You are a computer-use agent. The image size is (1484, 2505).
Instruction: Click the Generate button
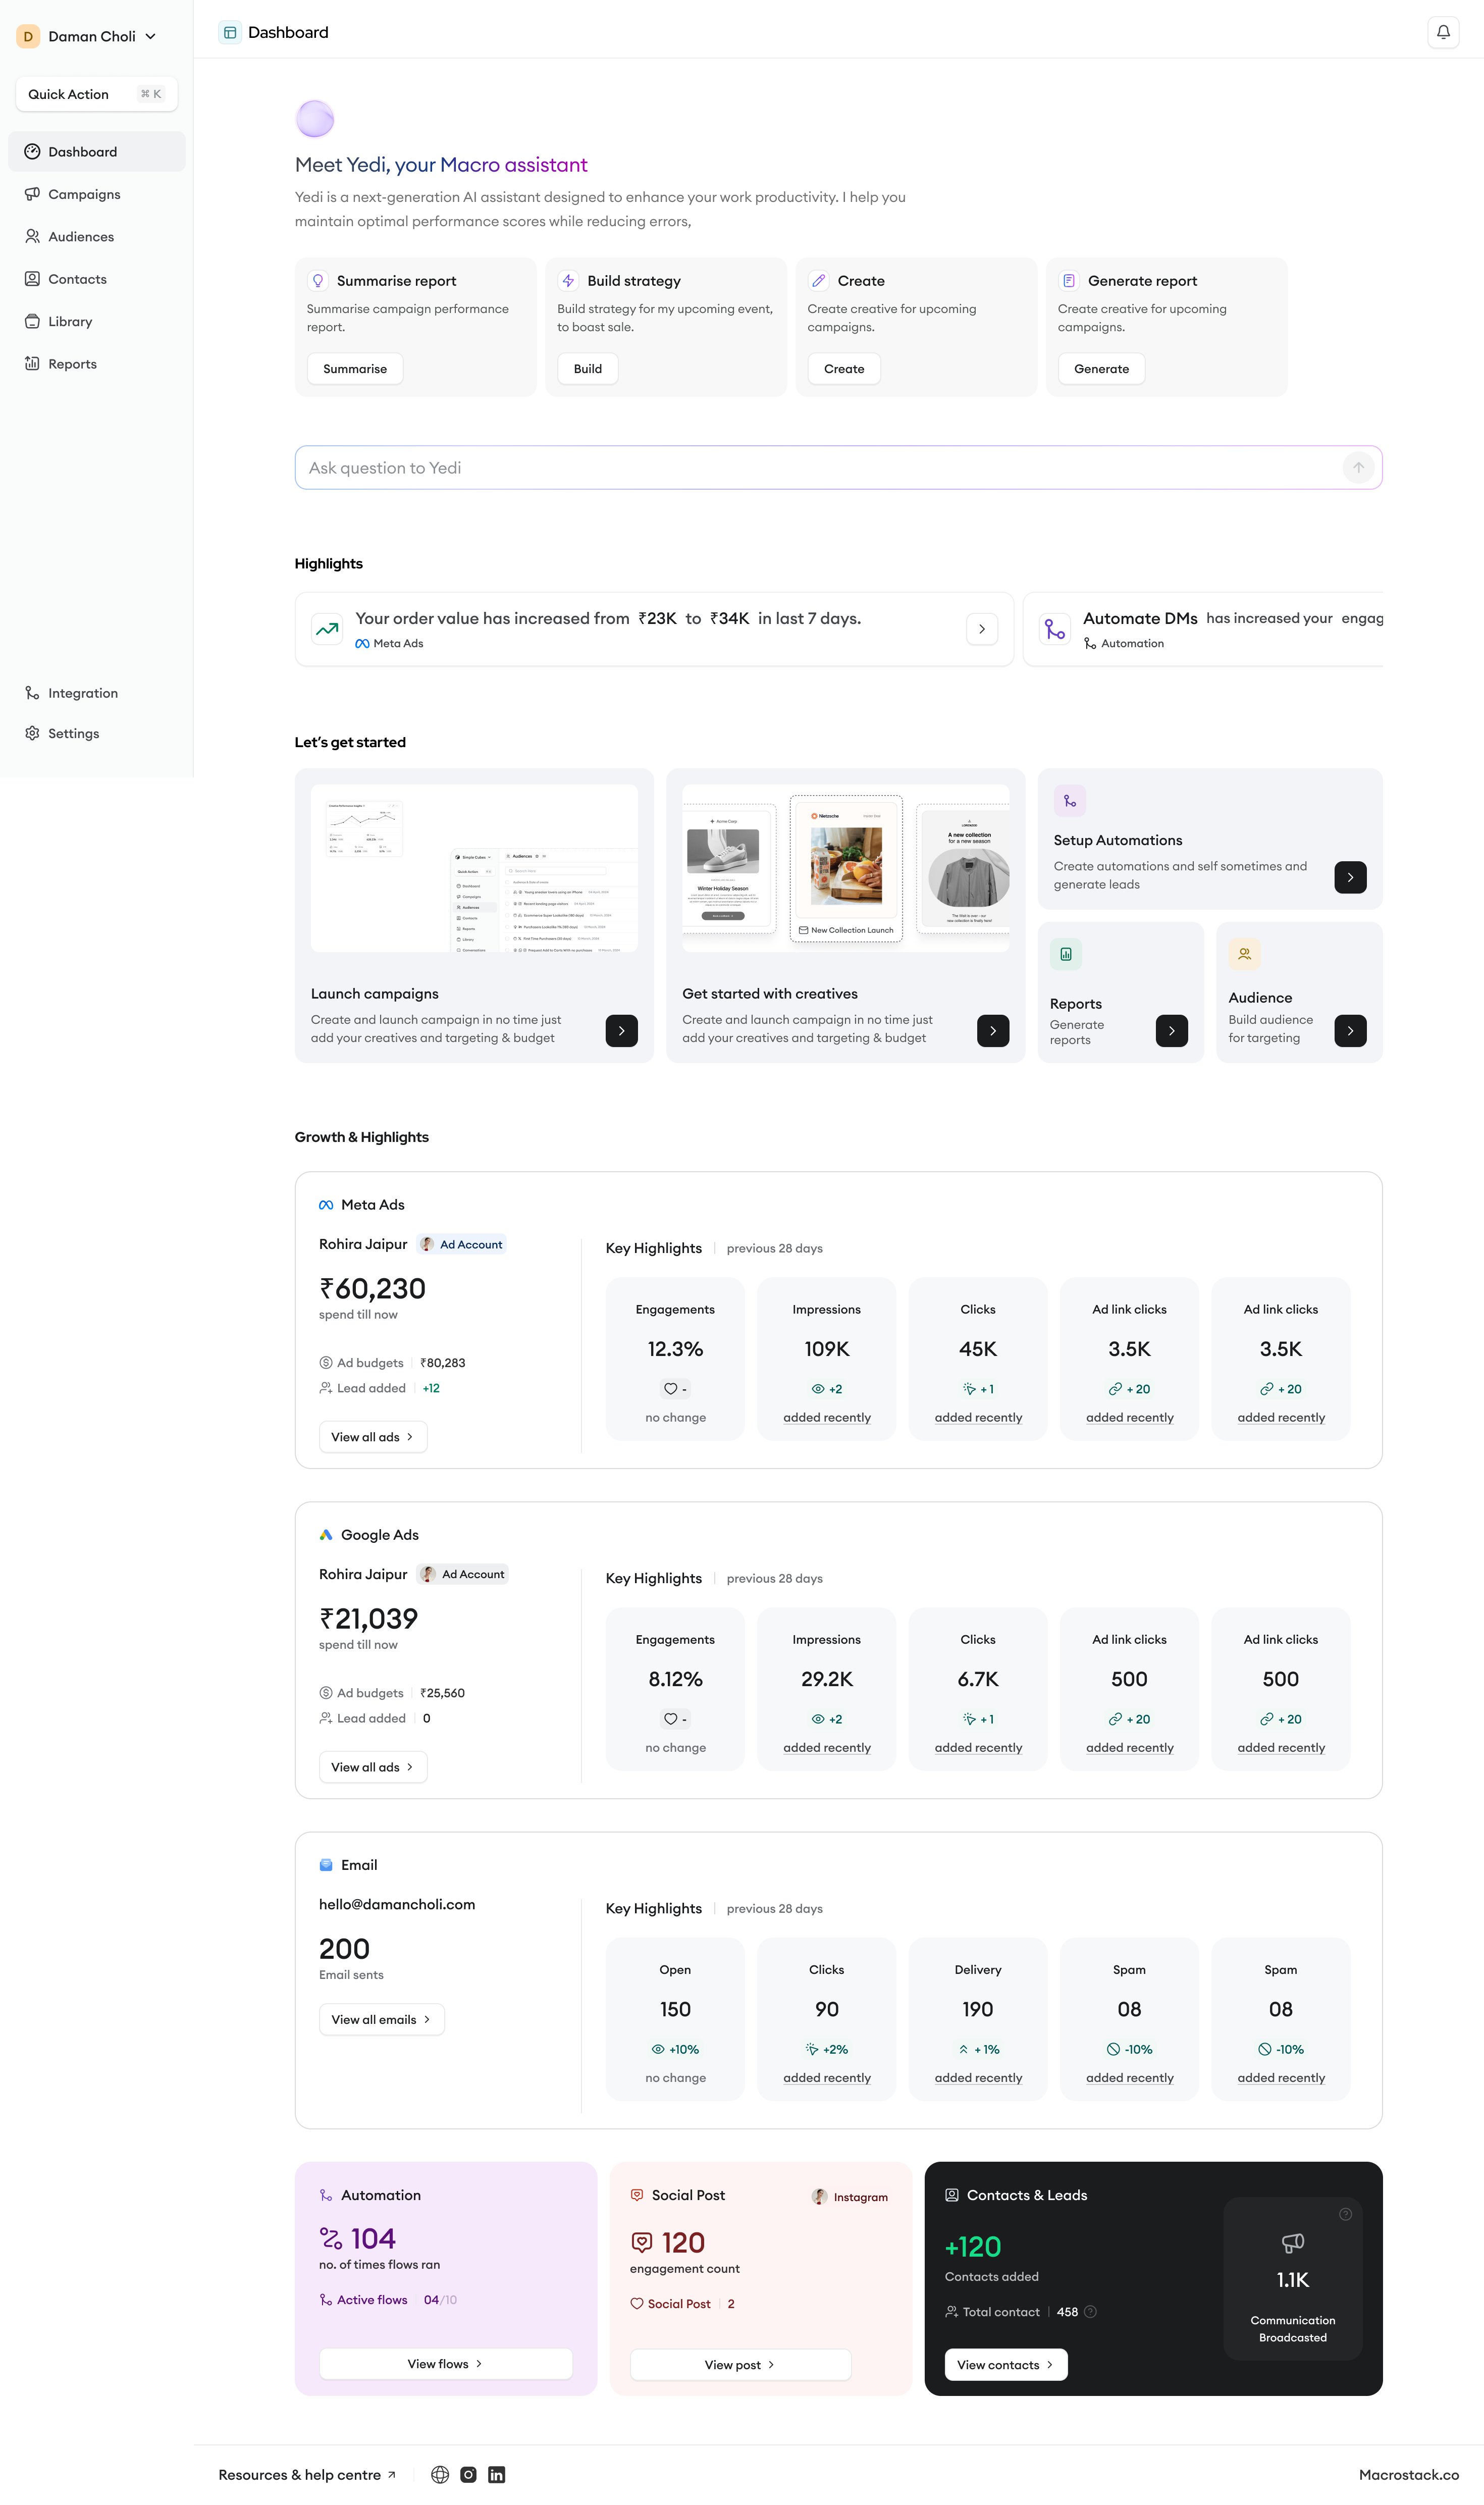pyautogui.click(x=1101, y=369)
